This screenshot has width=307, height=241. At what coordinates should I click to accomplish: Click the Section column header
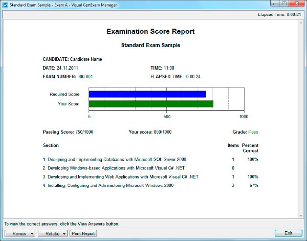pos(51,145)
